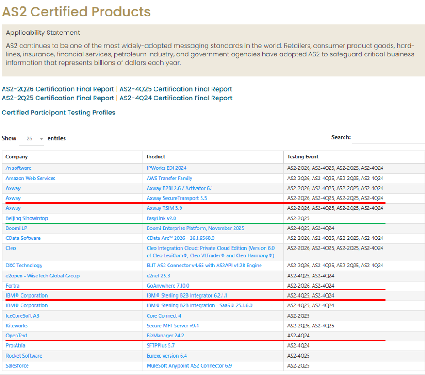Open the Salesforce company link

[x=17, y=366]
